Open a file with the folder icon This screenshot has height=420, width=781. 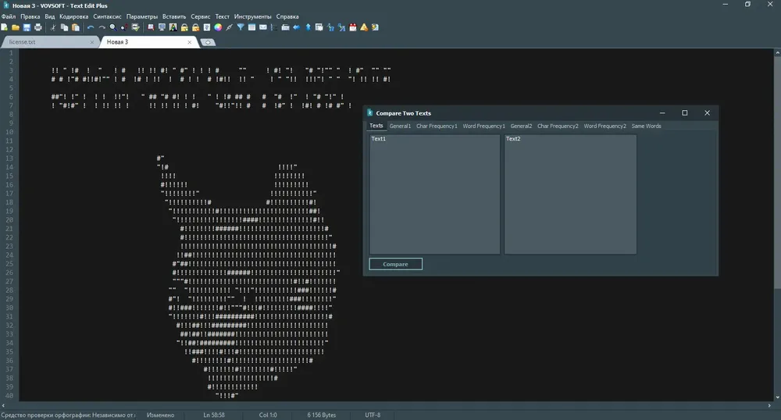coord(16,27)
